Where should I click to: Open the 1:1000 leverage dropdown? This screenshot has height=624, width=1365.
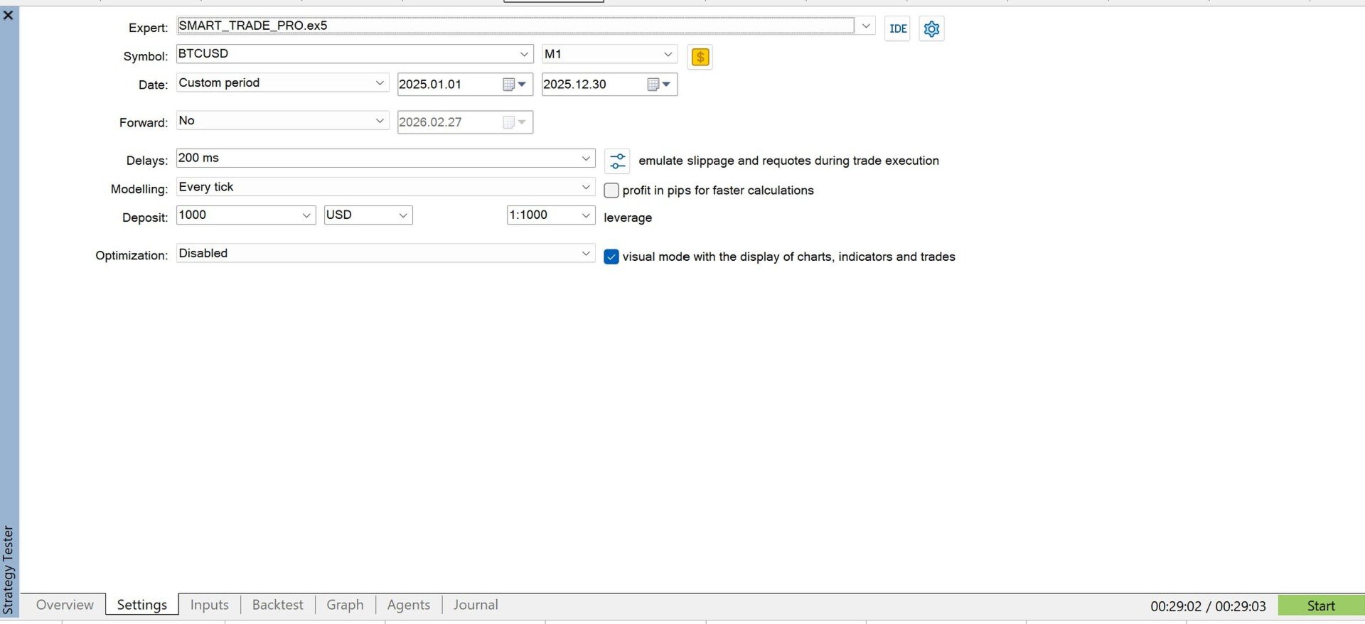click(x=551, y=215)
